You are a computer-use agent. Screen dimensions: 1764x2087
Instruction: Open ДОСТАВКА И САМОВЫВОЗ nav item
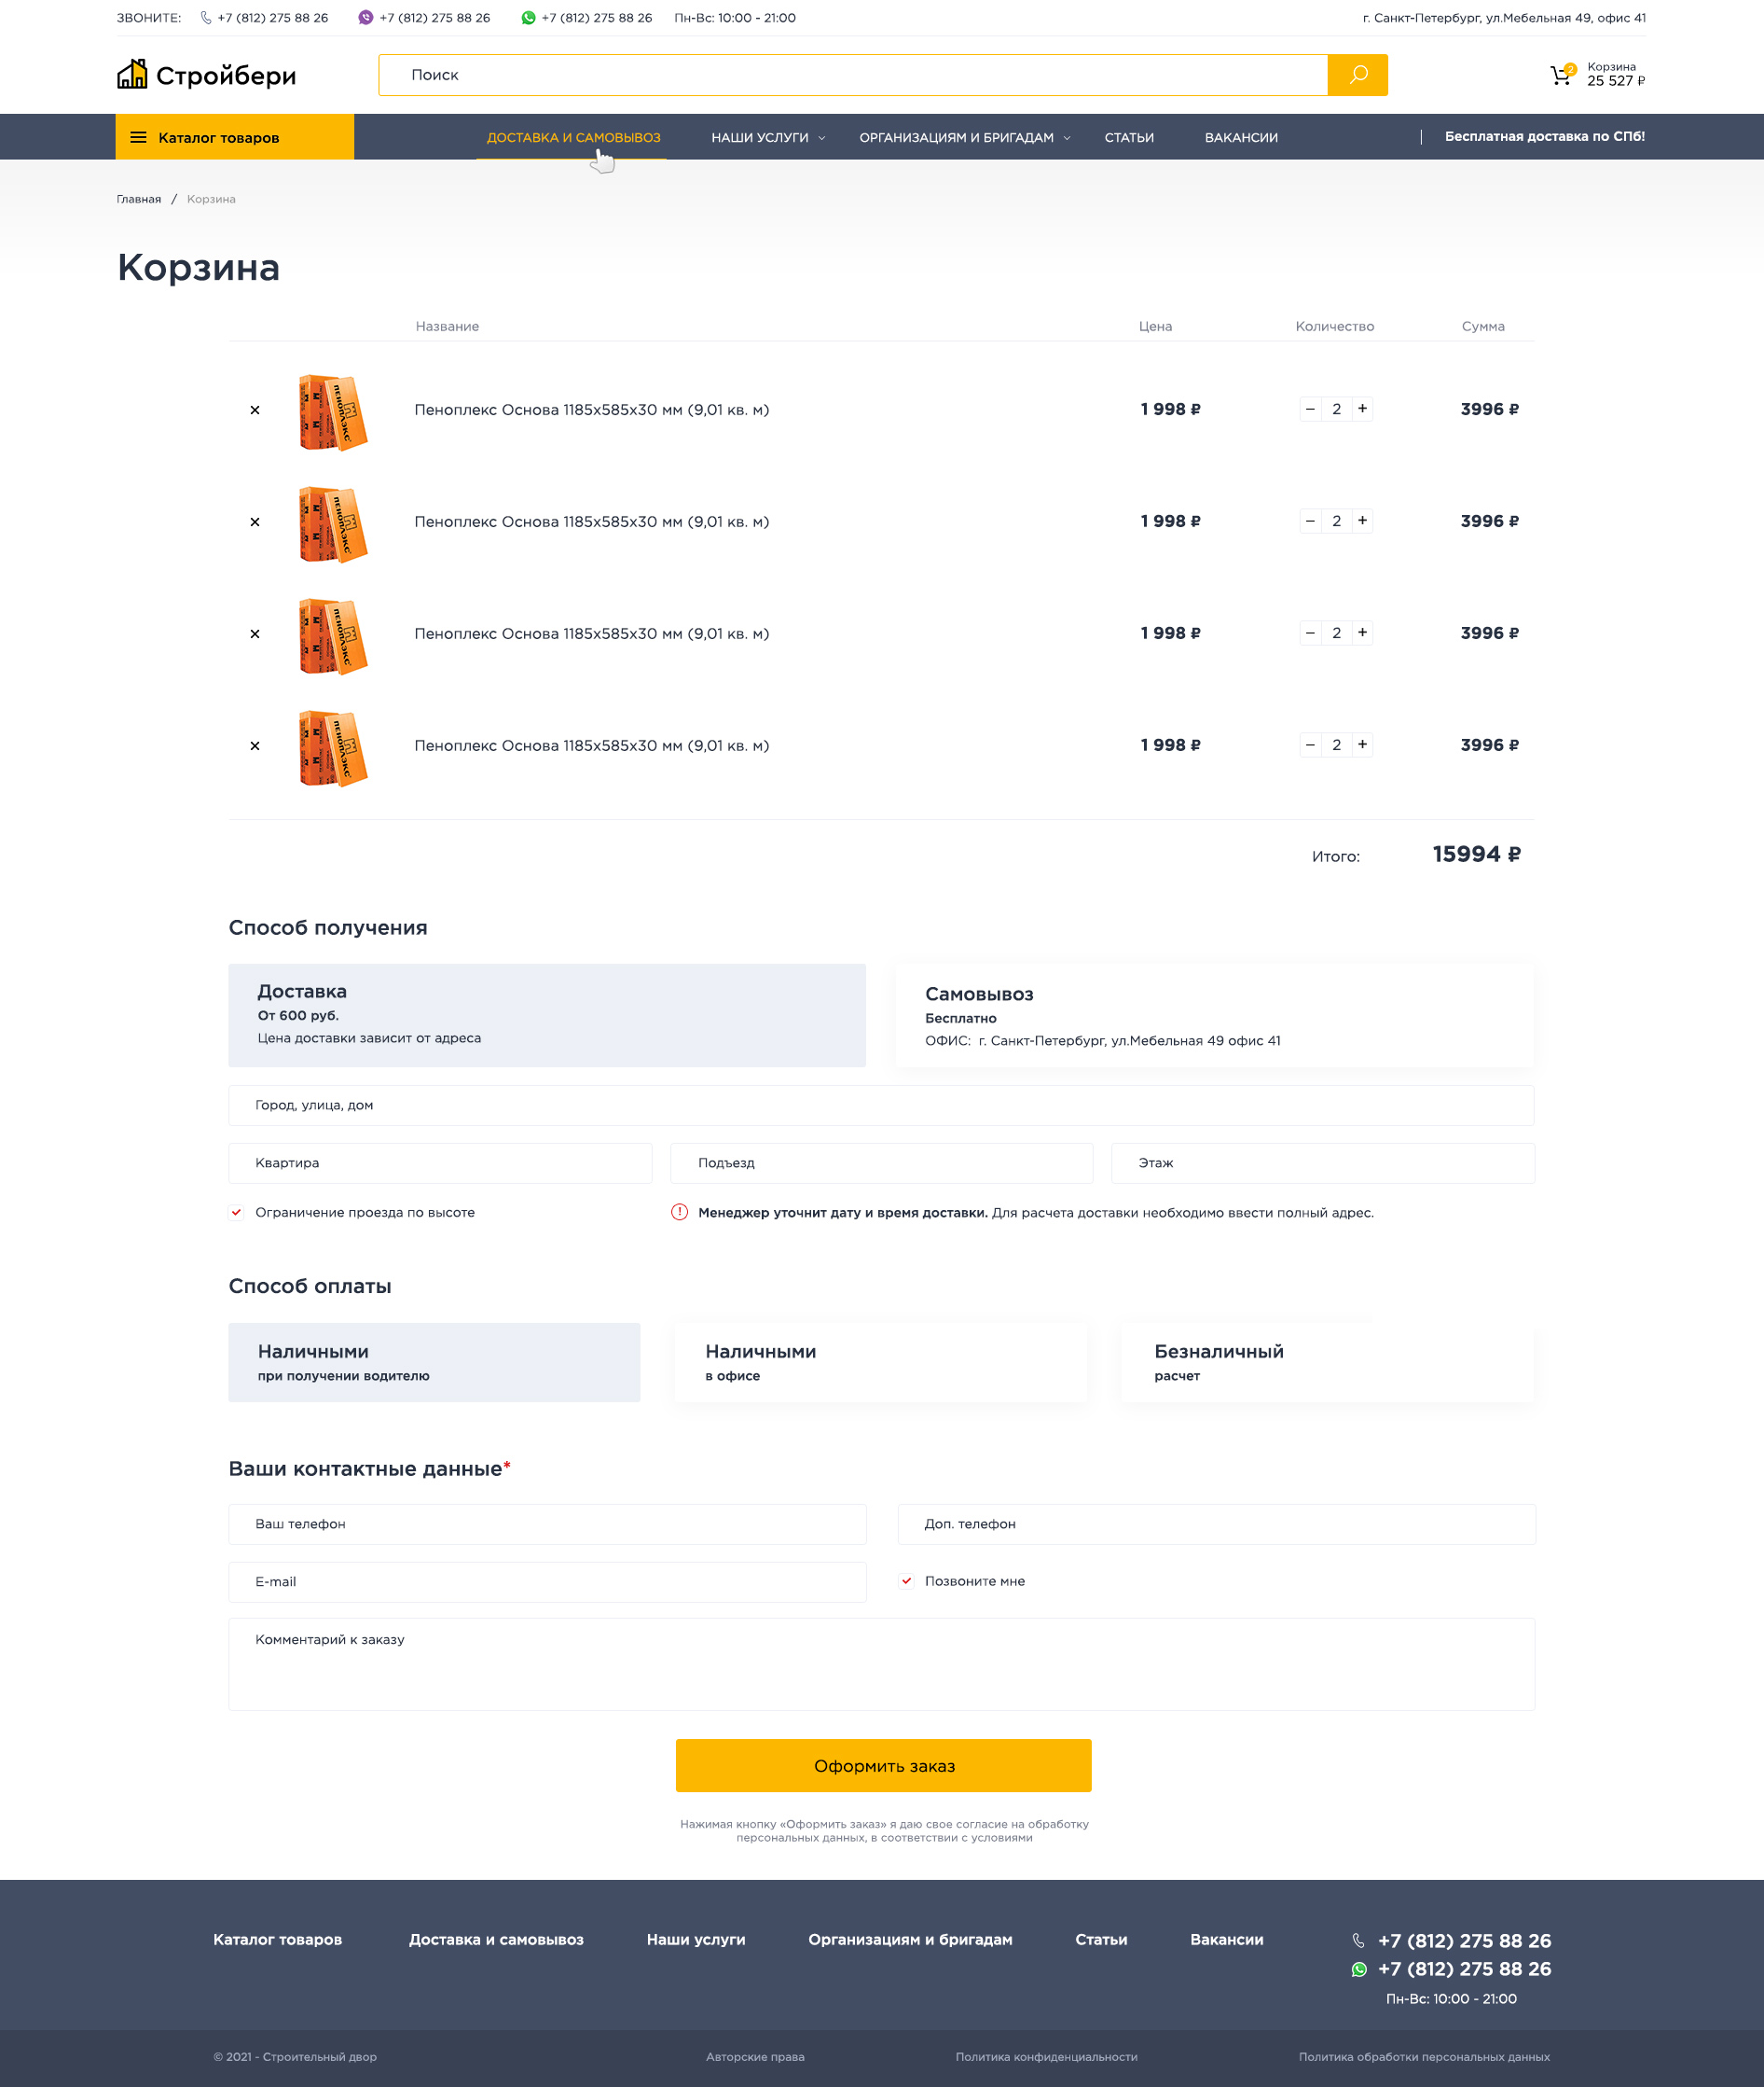(573, 138)
